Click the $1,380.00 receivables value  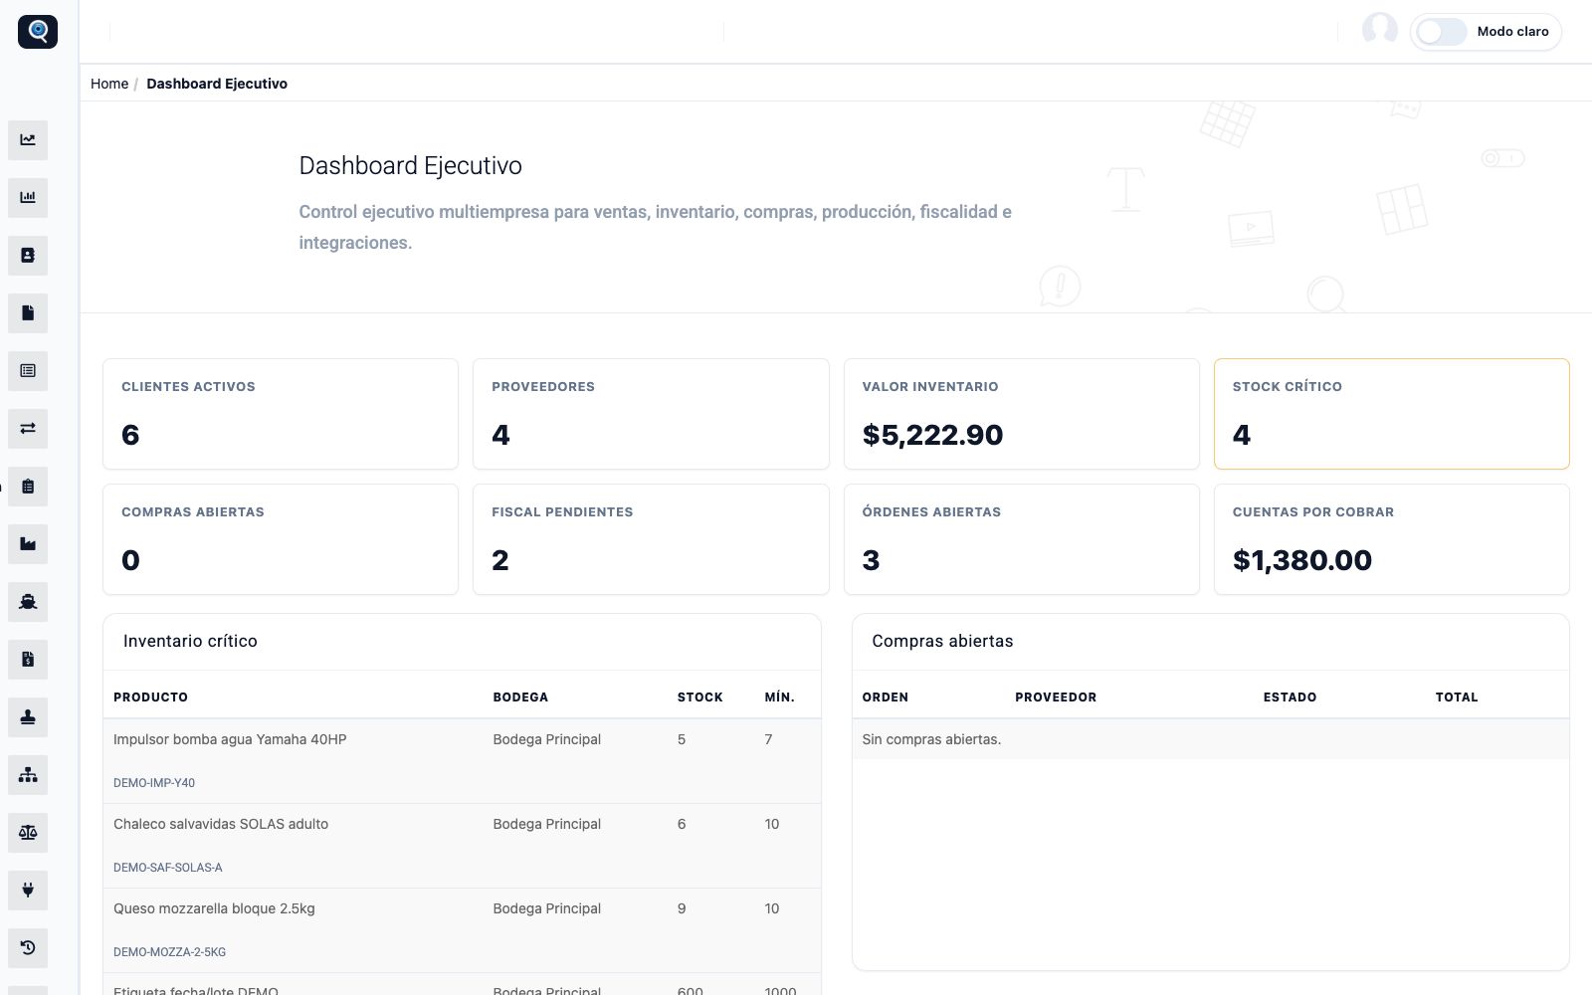1302,560
